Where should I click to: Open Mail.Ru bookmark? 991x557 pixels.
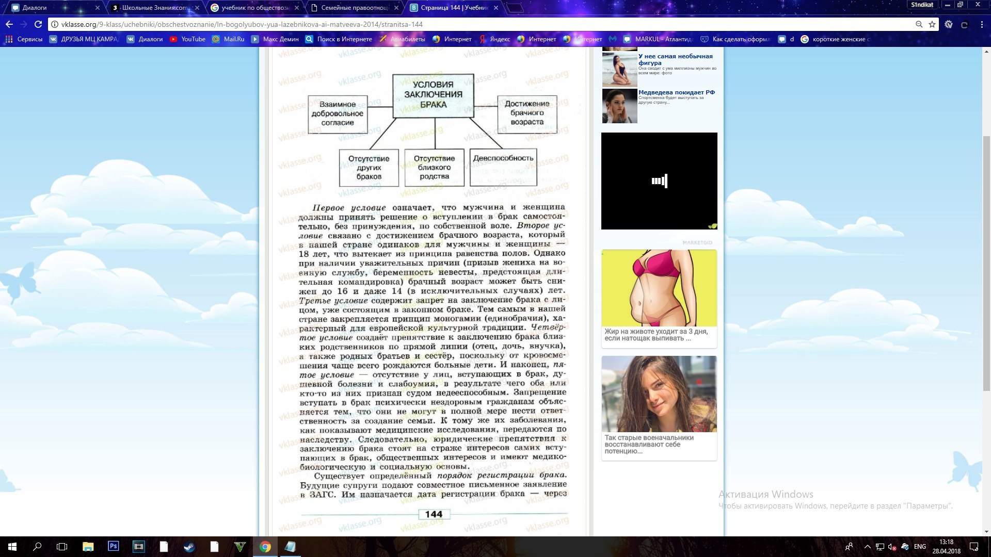(228, 39)
